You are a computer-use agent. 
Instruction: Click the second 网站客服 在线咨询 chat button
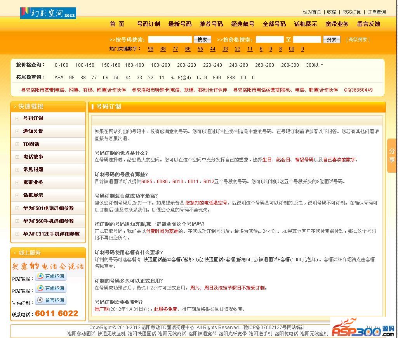tap(51, 288)
